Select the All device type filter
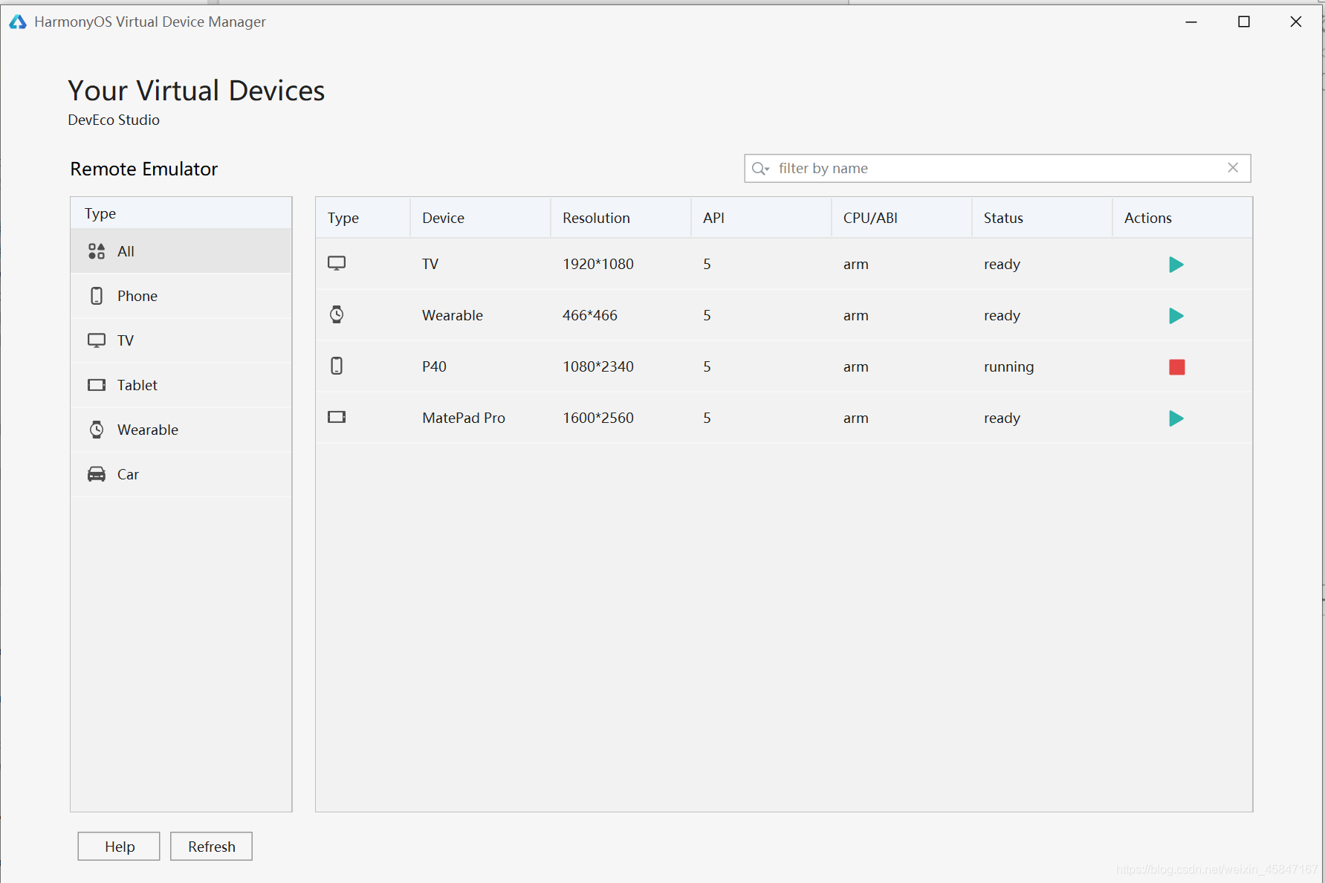Viewport: 1325px width, 883px height. click(181, 251)
